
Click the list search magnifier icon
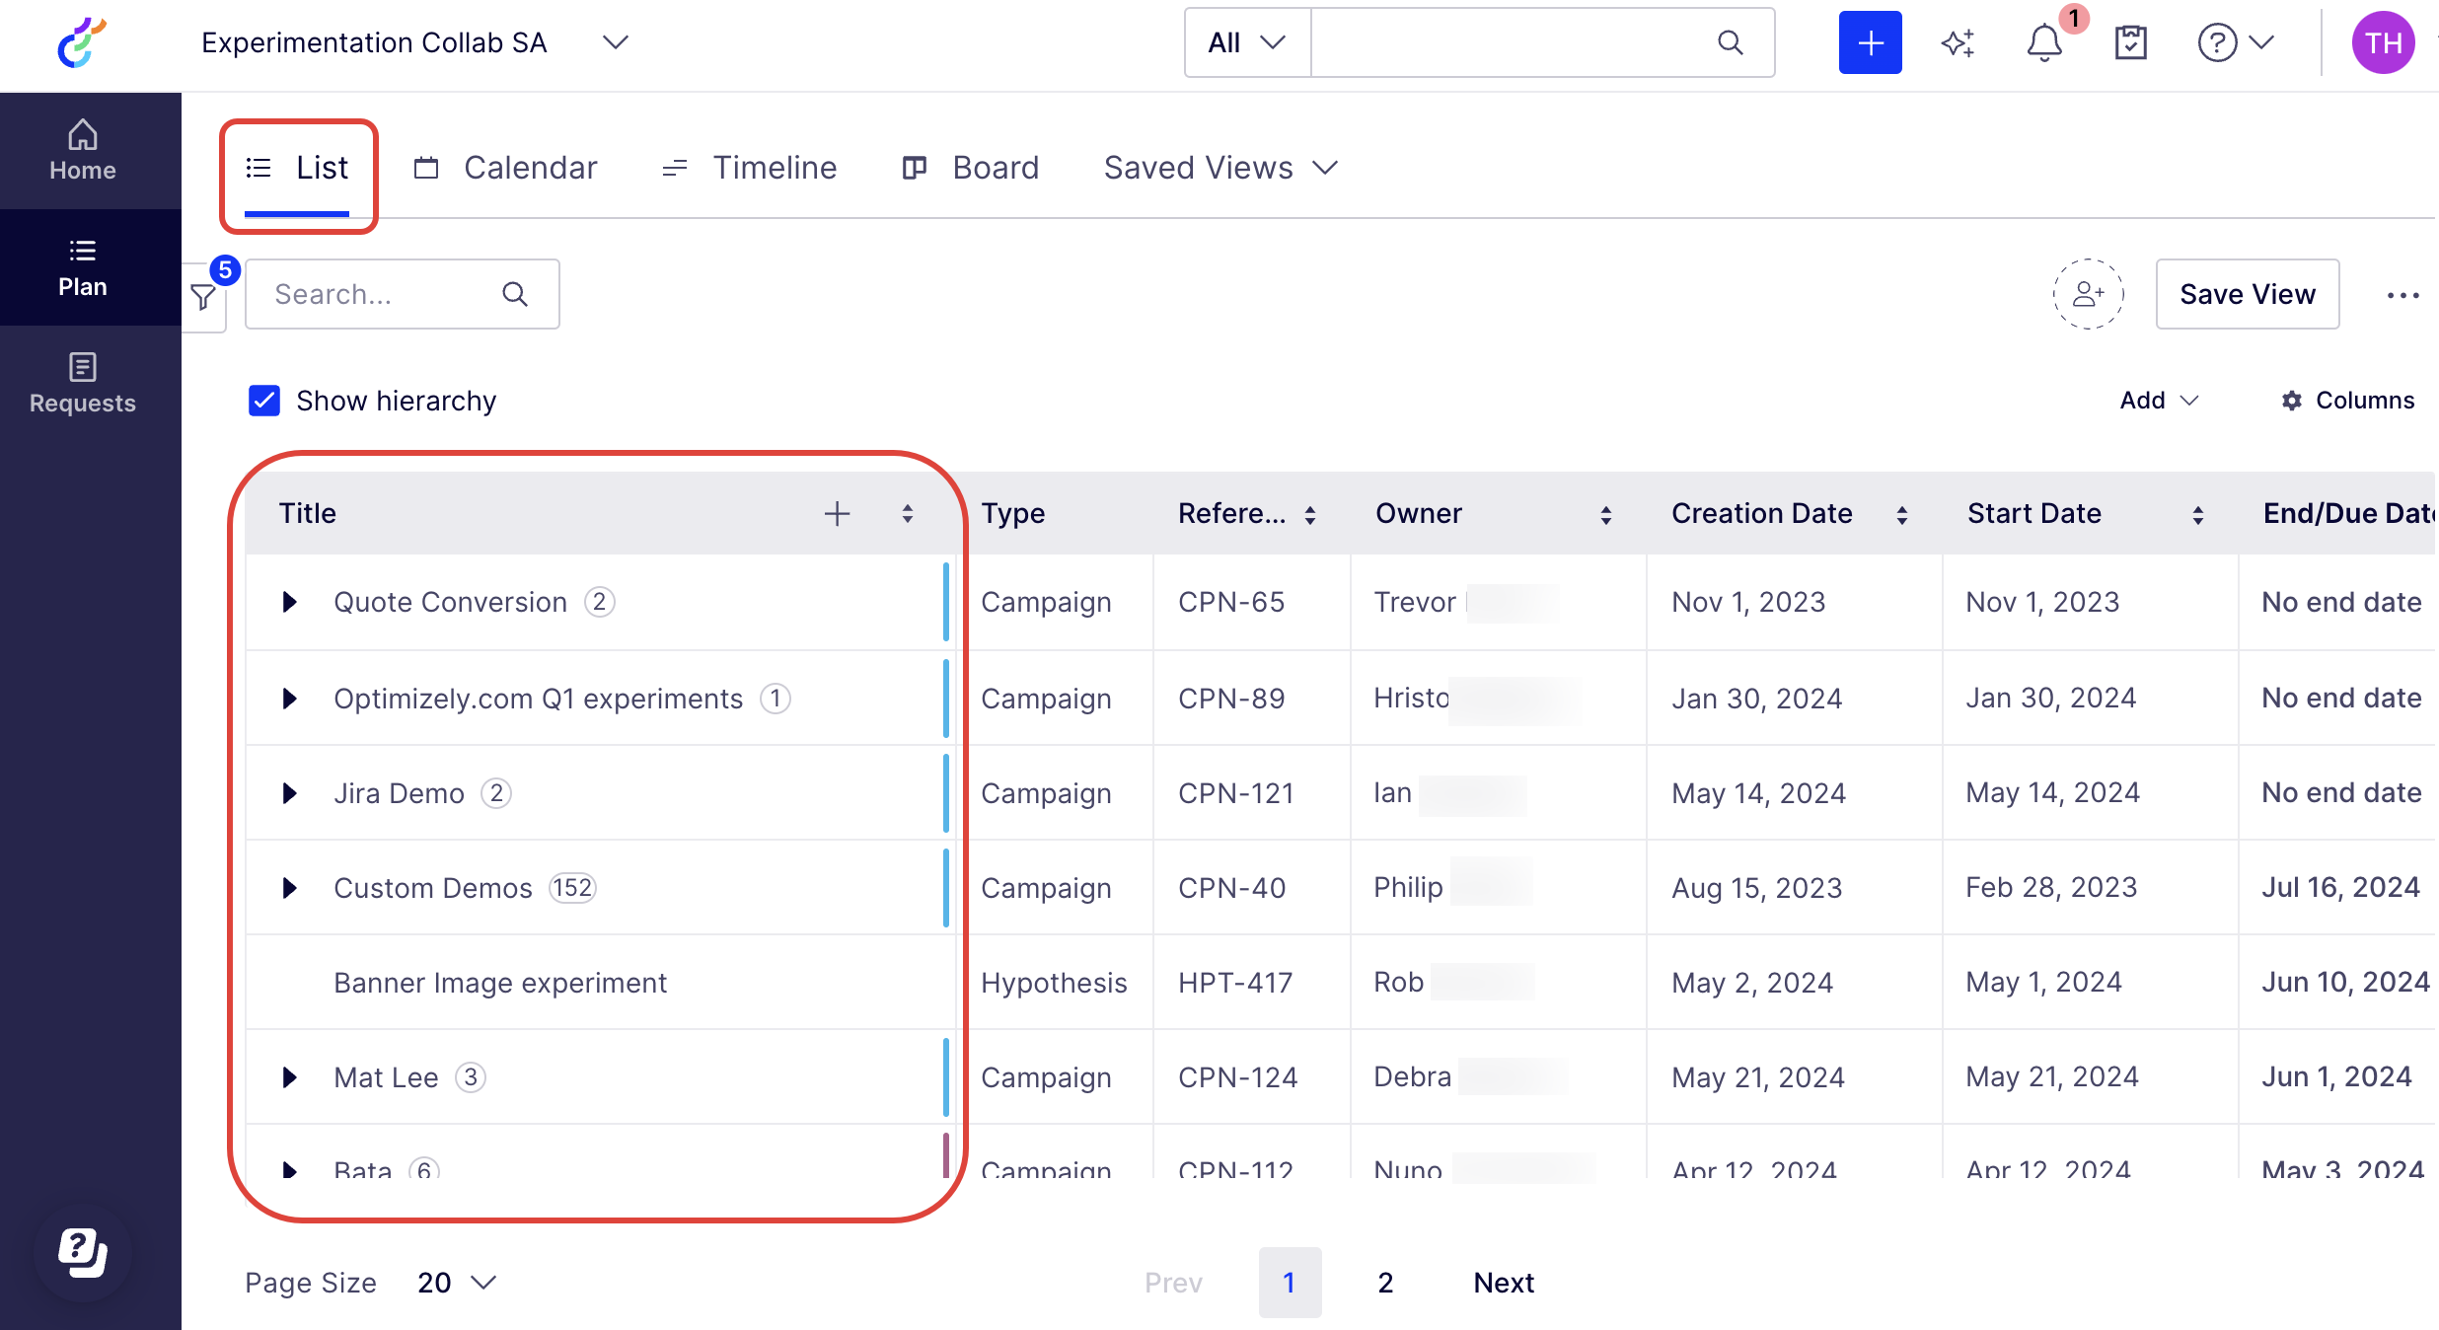[515, 294]
